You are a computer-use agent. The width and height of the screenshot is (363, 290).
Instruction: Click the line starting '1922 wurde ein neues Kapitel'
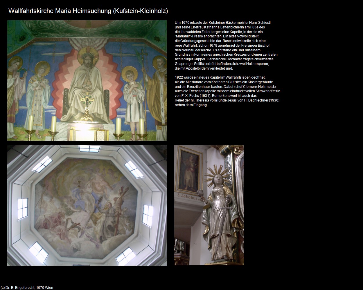(220, 77)
